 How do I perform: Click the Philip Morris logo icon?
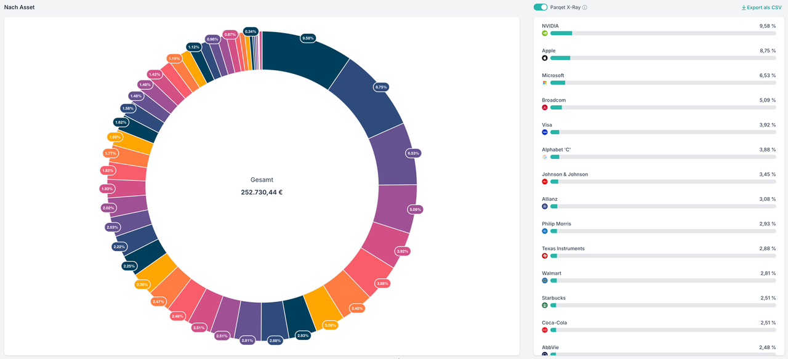pyautogui.click(x=545, y=231)
